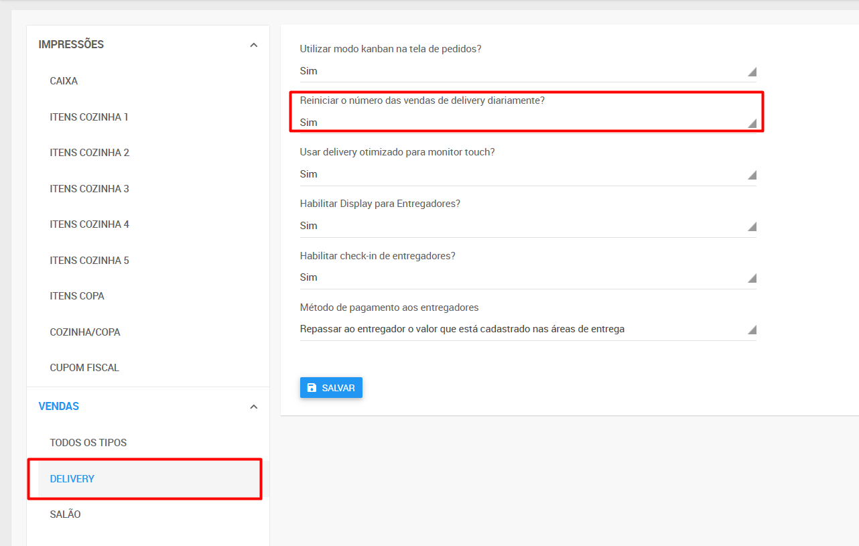Screen dimensions: 859x546
Task: Open CUPOM FISCAL settings
Action: pyautogui.click(x=84, y=368)
